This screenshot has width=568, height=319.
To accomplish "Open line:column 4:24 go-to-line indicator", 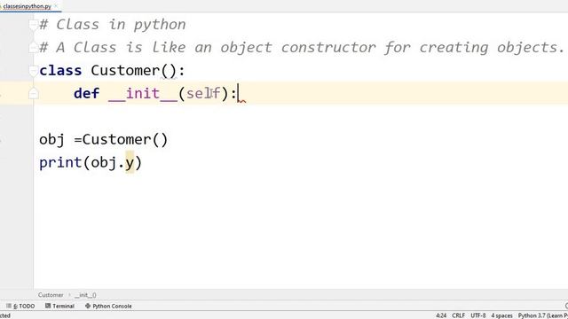I will pos(441,315).
